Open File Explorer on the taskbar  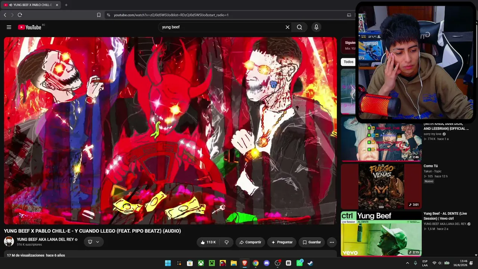[234, 263]
